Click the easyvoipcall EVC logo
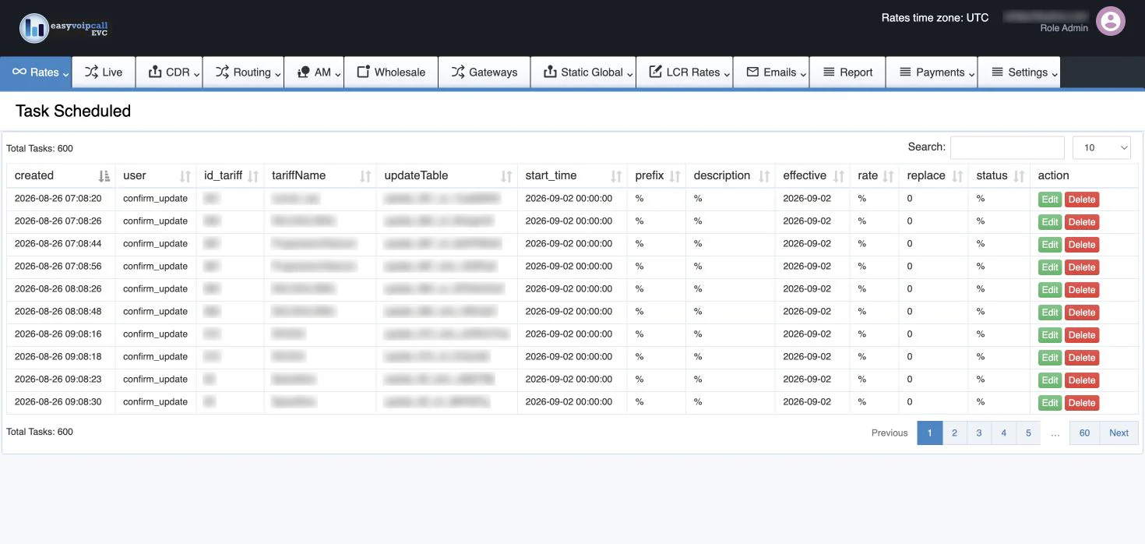The width and height of the screenshot is (1145, 544). pos(65,28)
